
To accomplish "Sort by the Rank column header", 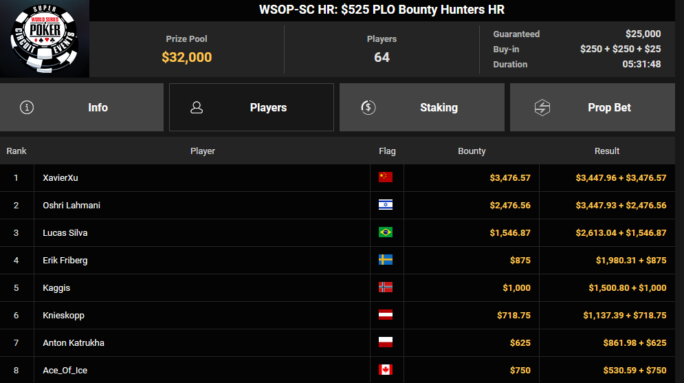I will (x=16, y=151).
